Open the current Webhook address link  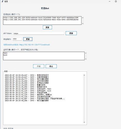coord(27,45)
